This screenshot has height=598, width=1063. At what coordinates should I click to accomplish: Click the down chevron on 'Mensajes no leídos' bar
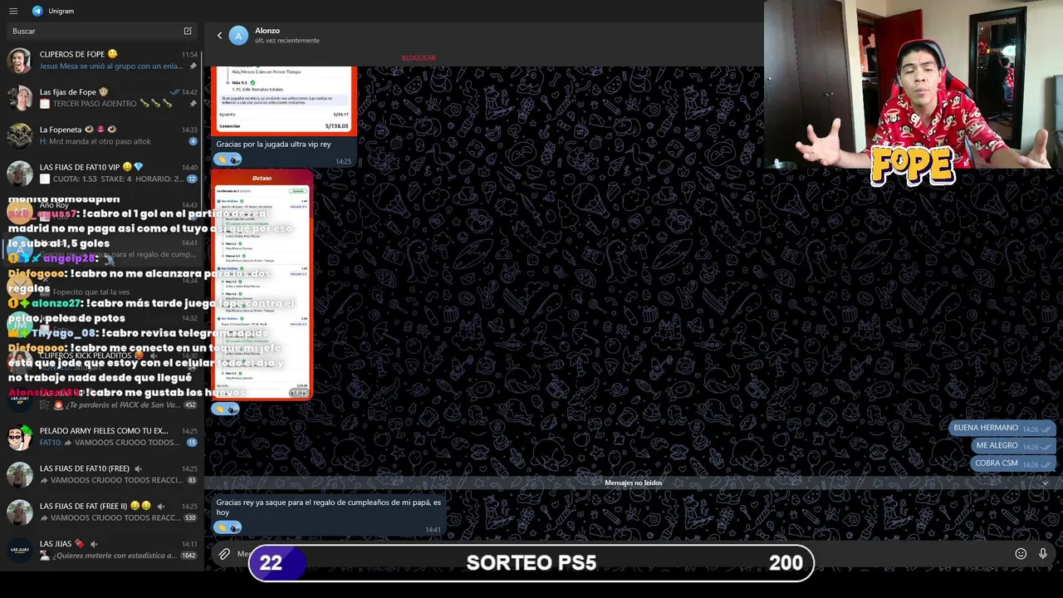pyautogui.click(x=1045, y=483)
